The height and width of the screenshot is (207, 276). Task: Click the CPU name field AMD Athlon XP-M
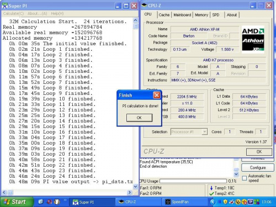pyautogui.click(x=205, y=29)
